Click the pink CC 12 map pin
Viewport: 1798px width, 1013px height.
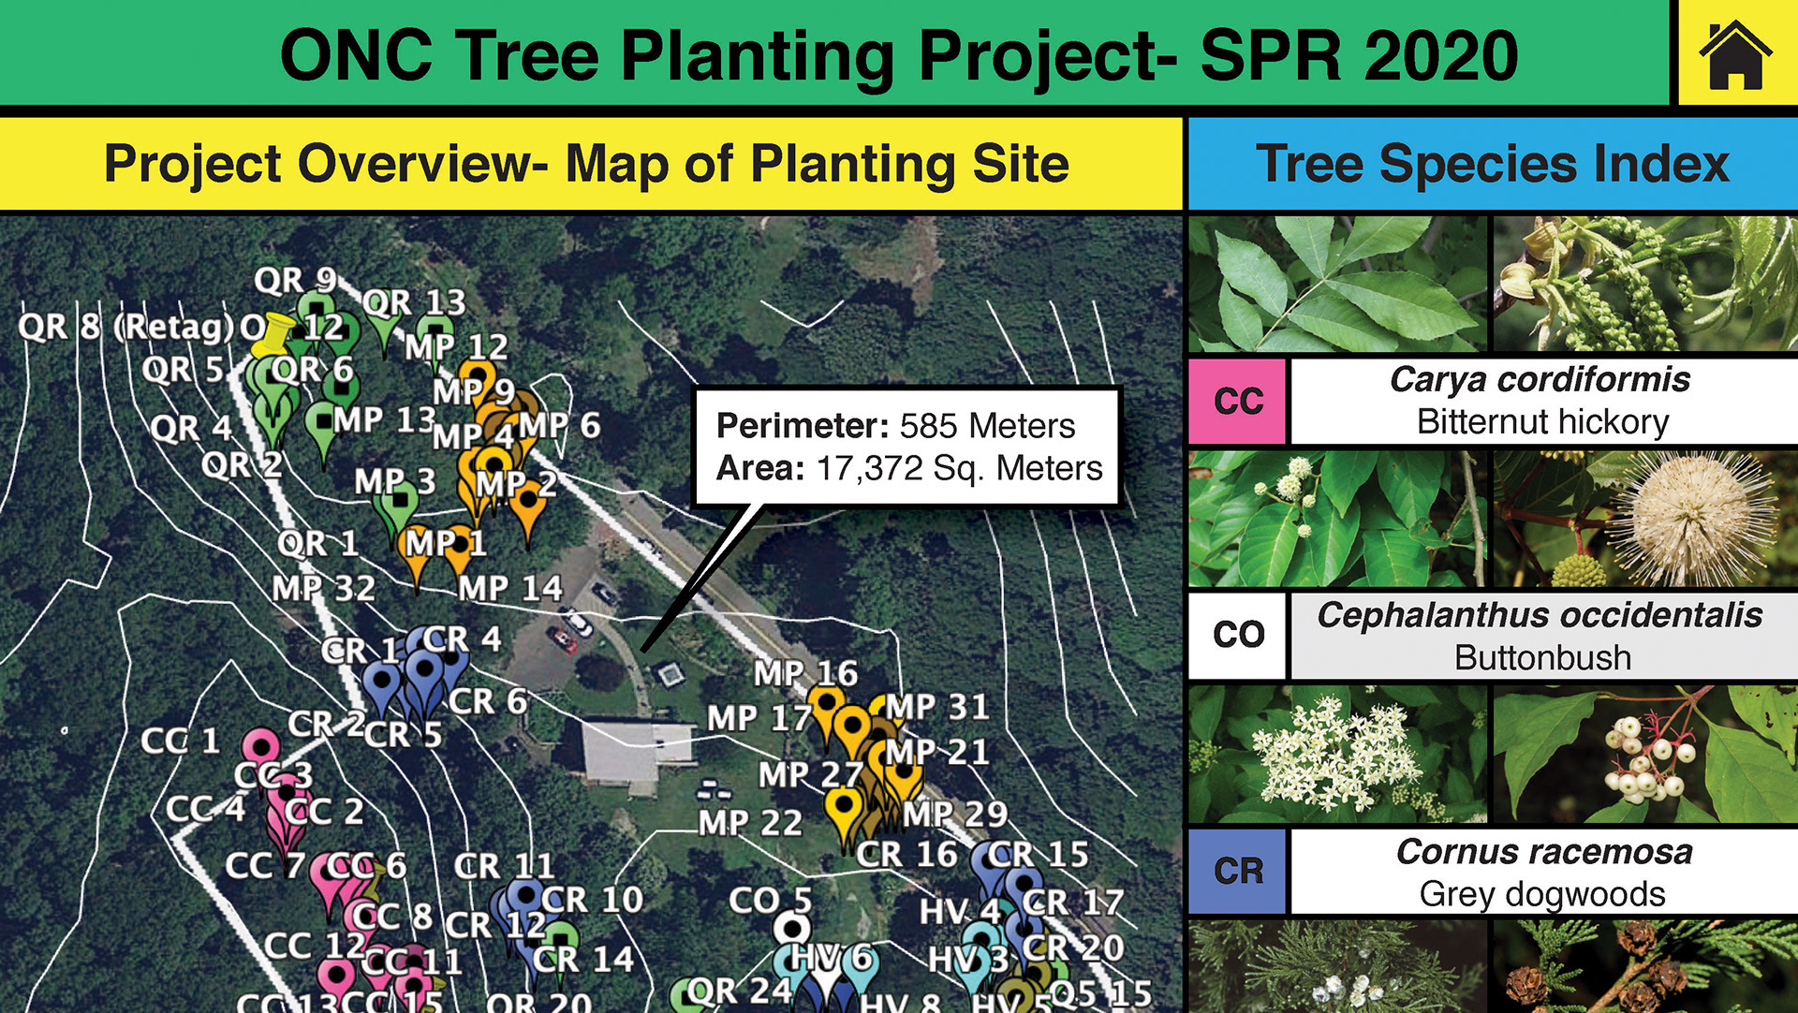pos(335,979)
